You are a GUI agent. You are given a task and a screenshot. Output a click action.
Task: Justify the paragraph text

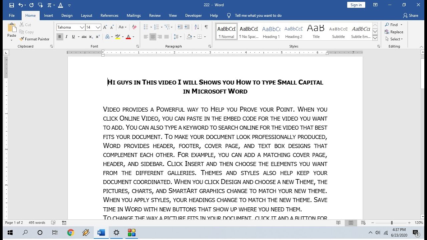[x=166, y=37]
